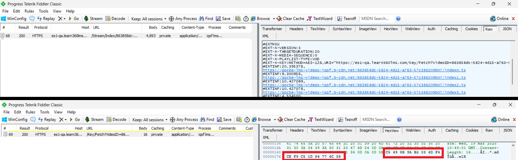
Task: Open the Tools menu in the top window
Action: point(43,11)
